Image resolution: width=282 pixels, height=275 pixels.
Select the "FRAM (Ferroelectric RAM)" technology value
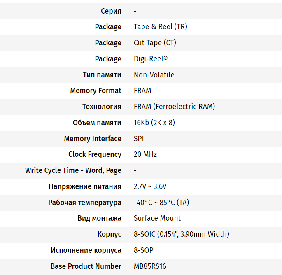click(x=174, y=107)
